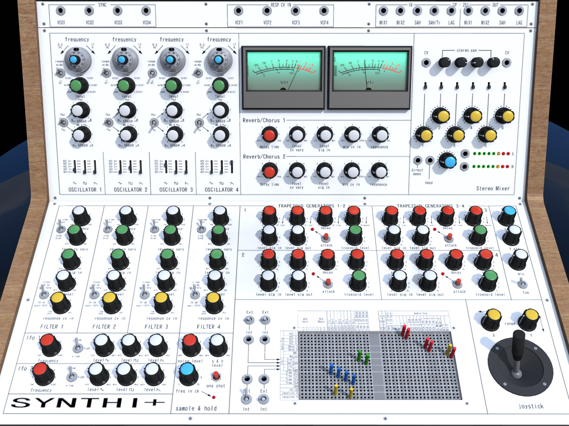Image resolution: width=569 pixels, height=426 pixels.
Task: Click the 'Reverb/Chorus 1' label
Action: (264, 121)
